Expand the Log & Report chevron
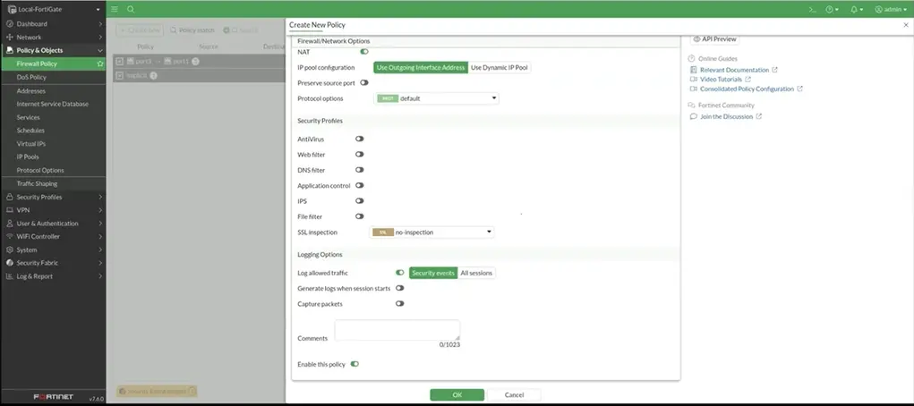Screen dimensions: 914x406 [100, 276]
